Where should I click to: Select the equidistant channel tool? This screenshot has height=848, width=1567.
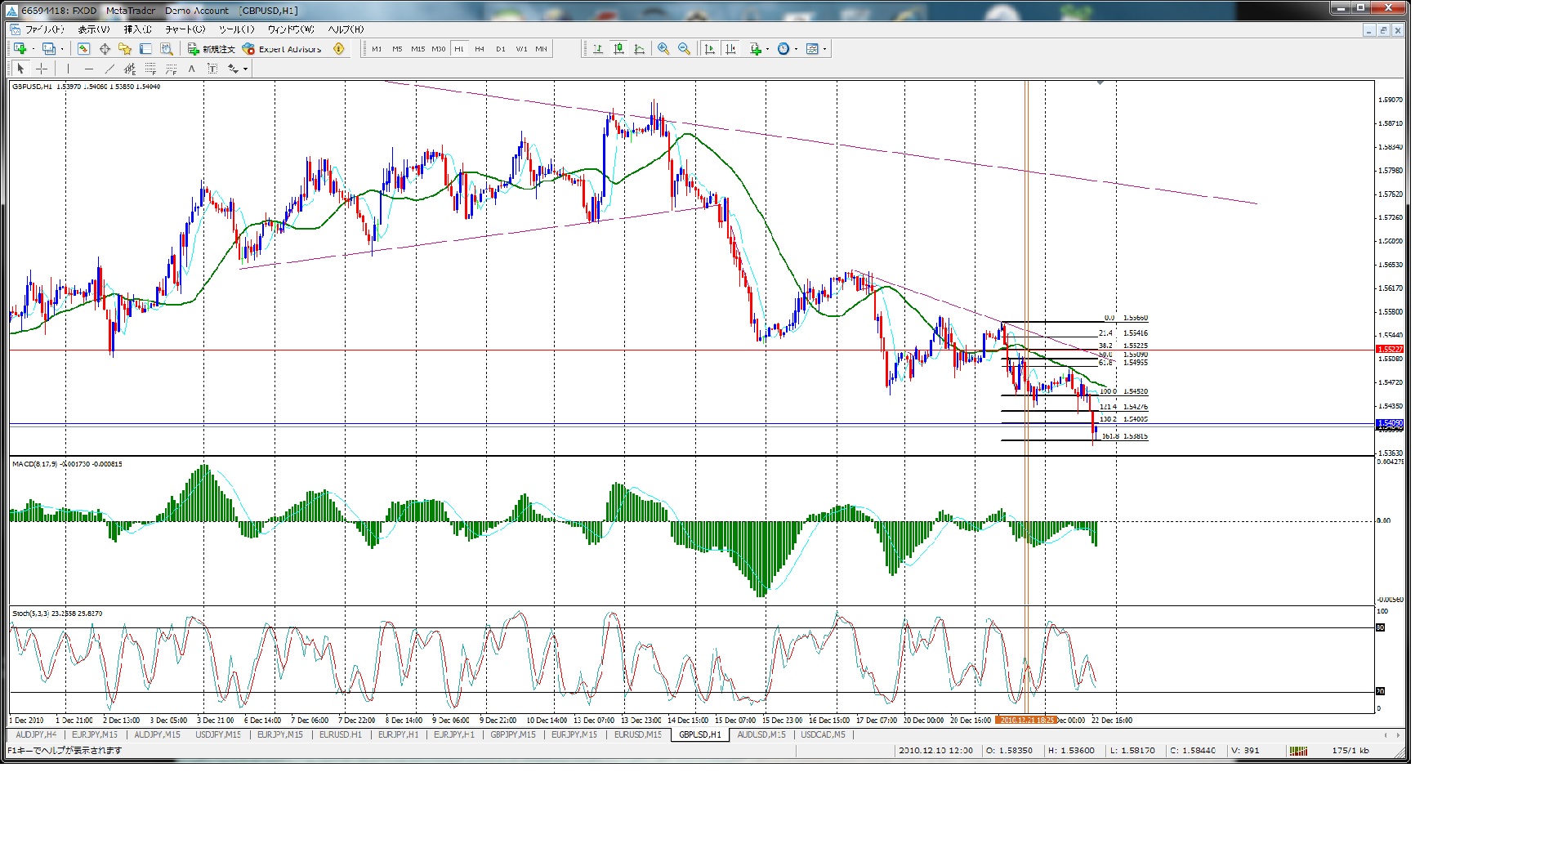(130, 69)
